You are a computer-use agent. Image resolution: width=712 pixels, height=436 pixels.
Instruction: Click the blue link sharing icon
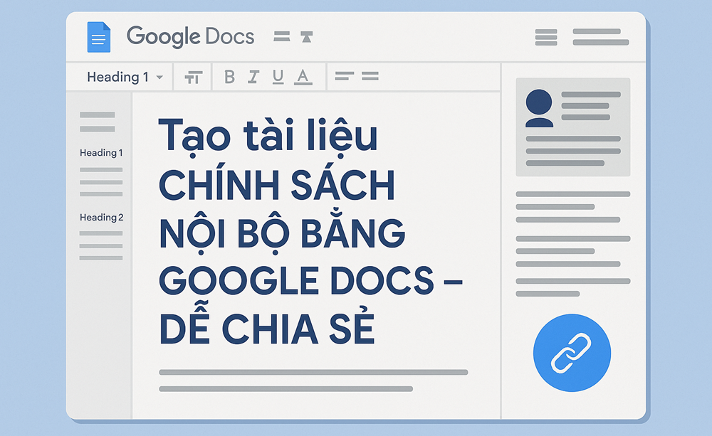click(571, 352)
